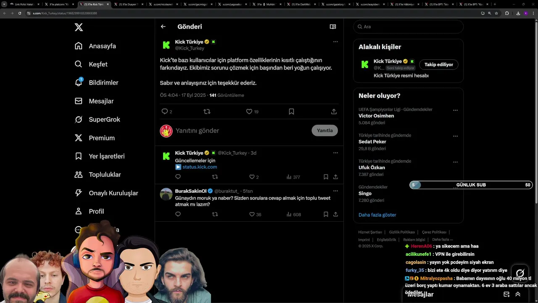538x303 pixels.
Task: Open the Grok floating button icon
Action: 520,273
